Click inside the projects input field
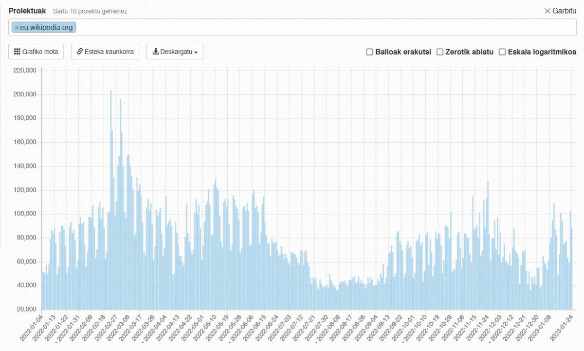The height and width of the screenshot is (351, 584). coord(292,27)
